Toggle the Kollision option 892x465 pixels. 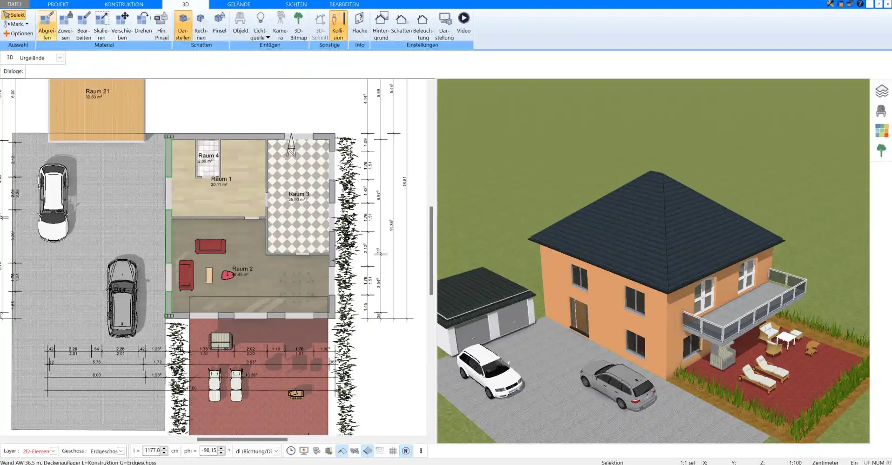338,26
